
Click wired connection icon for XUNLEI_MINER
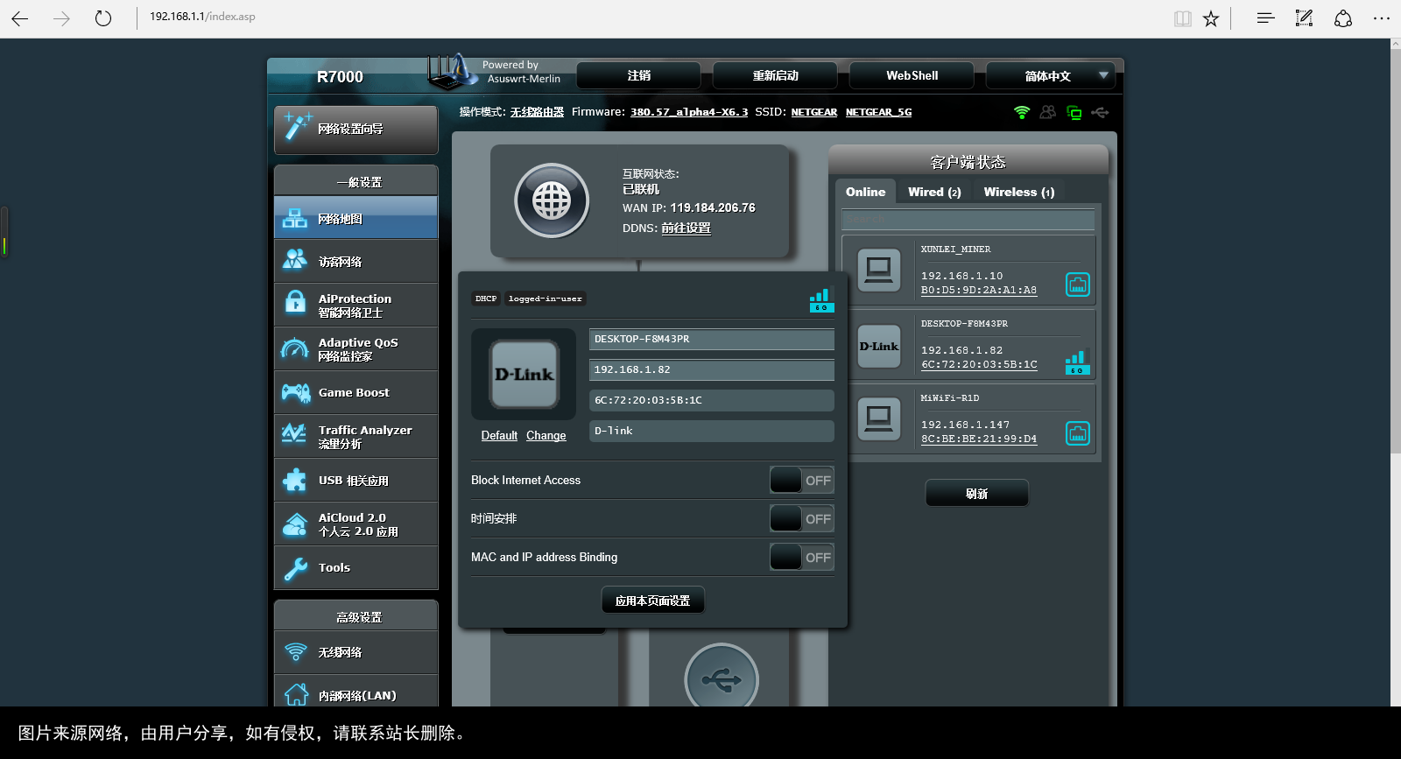[1077, 285]
